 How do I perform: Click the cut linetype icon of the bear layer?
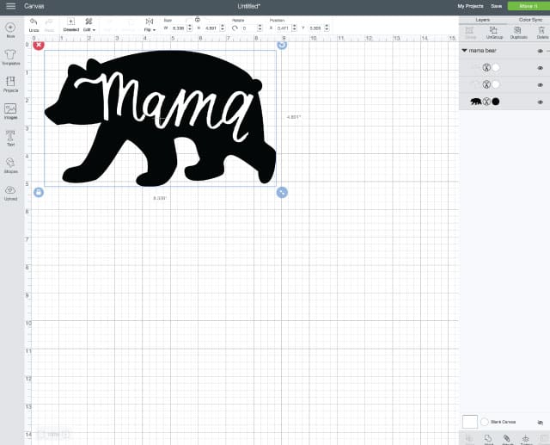[x=486, y=102]
